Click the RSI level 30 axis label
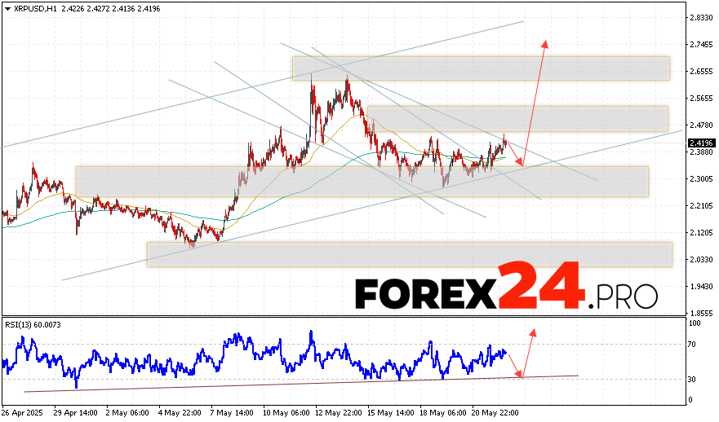 (694, 379)
